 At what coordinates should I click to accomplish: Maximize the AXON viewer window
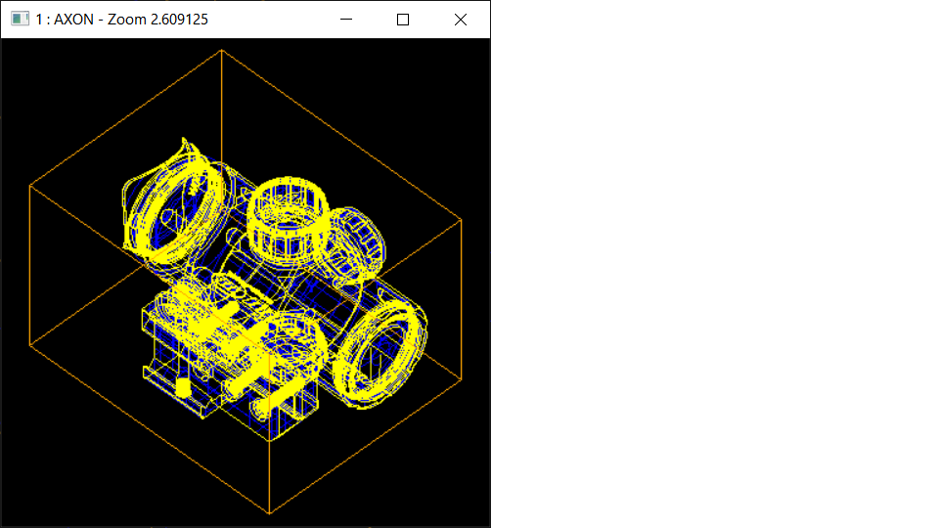pos(403,20)
